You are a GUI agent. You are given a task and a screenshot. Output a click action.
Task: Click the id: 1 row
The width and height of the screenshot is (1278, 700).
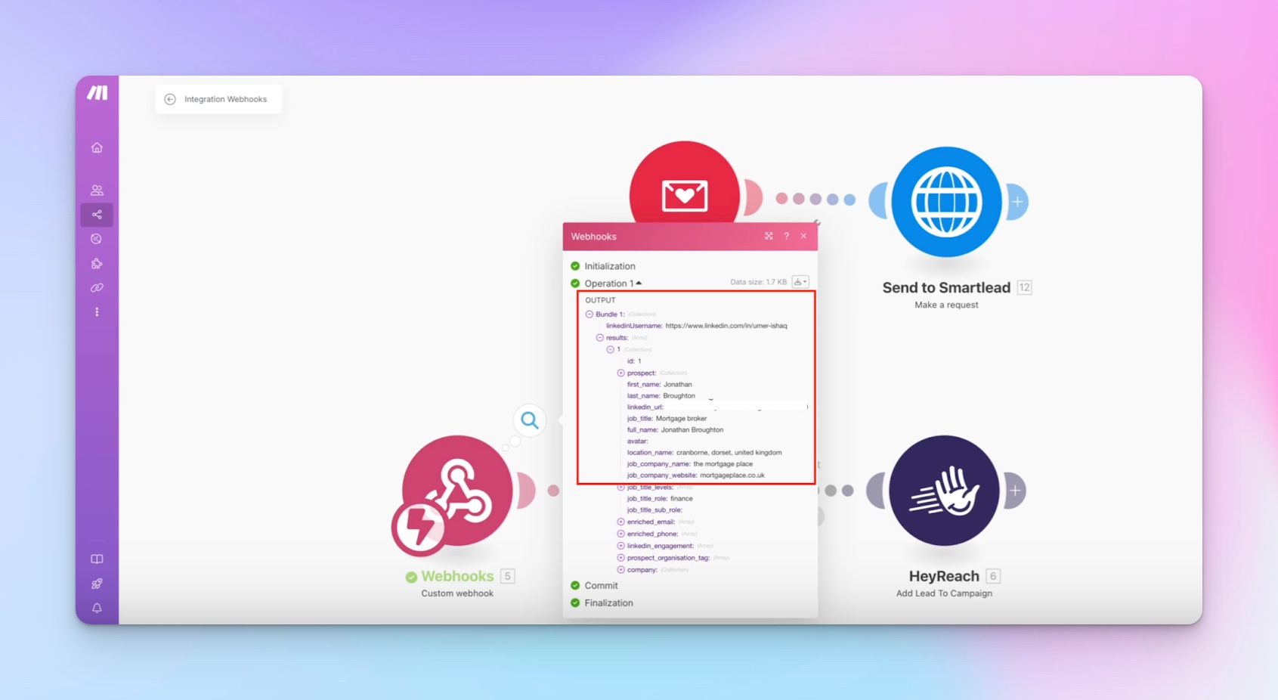tap(634, 361)
